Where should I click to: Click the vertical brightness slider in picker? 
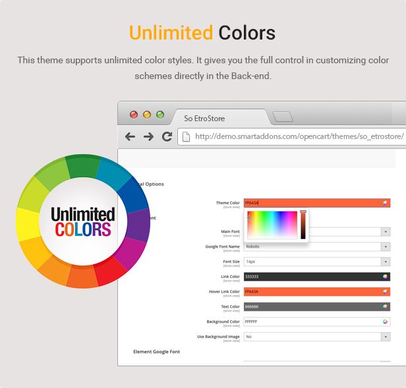pyautogui.click(x=303, y=225)
